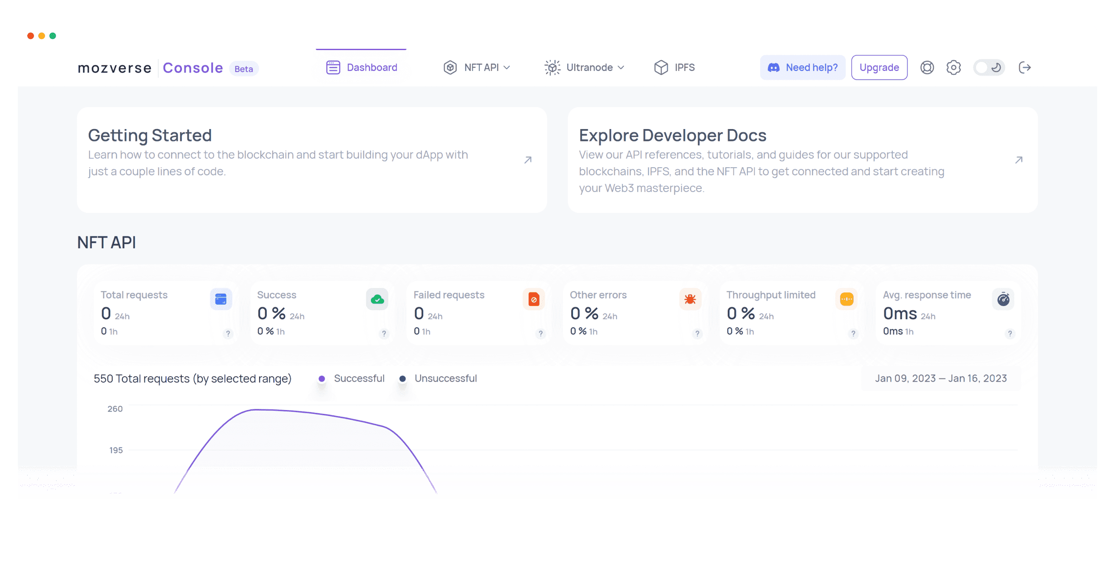Click the Avg. response time stopwatch icon
1115x562 pixels.
1003,299
